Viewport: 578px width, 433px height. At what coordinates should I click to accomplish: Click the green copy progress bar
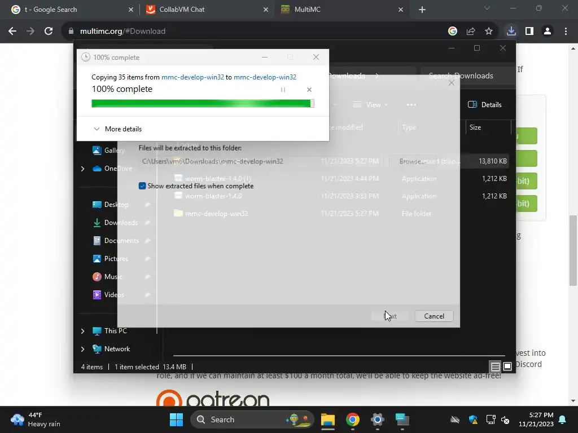click(203, 104)
